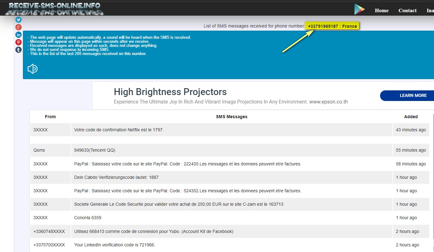The width and height of the screenshot is (434, 252).
Task: Share page via LinkedIn icon
Action: pos(19,35)
